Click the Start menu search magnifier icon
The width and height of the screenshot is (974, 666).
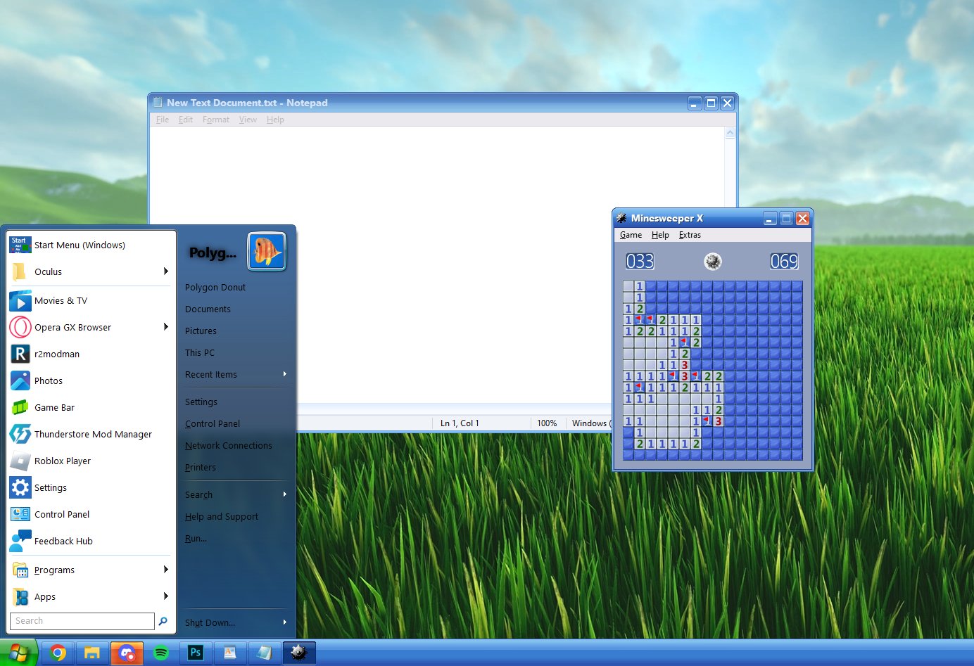[163, 621]
